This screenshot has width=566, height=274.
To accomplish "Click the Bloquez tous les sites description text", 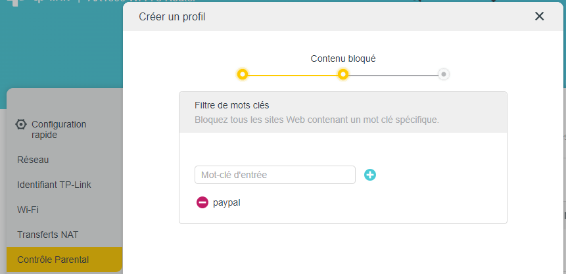I will pyautogui.click(x=316, y=120).
